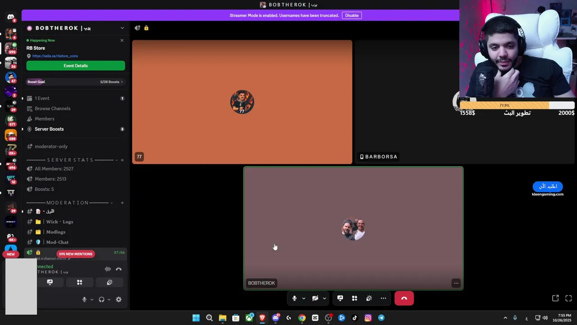Select the Wick · Logs channel
The height and width of the screenshot is (325, 577).
point(75,222)
